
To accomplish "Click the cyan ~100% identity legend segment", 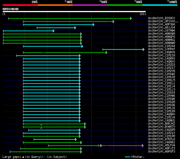I will [x=160, y=5].
